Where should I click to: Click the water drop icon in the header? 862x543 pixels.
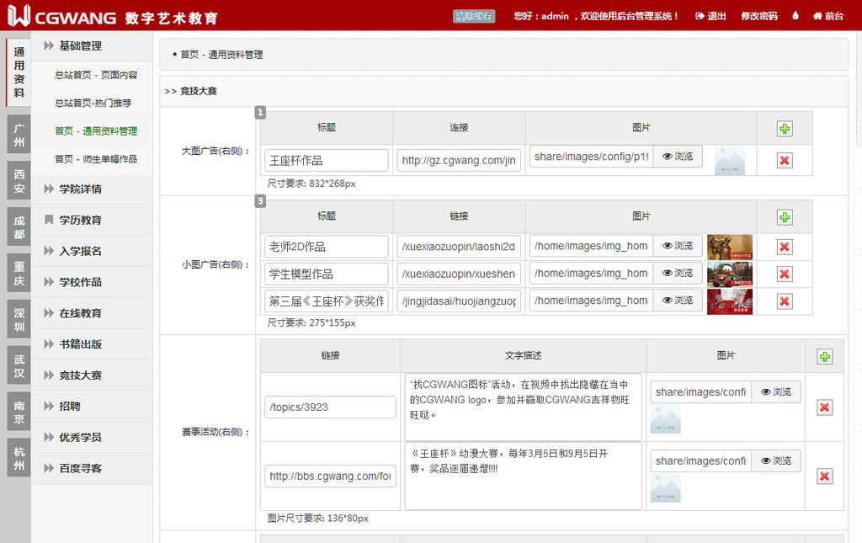(795, 15)
